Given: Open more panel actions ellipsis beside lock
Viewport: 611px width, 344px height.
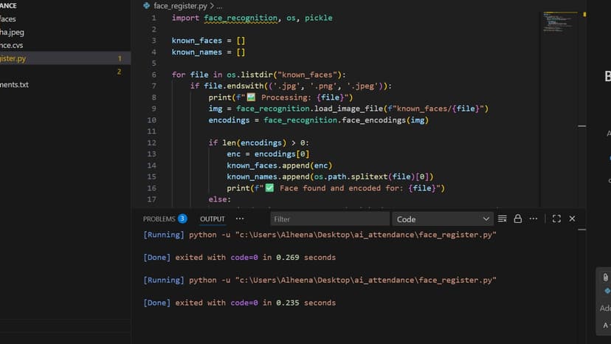Looking at the screenshot, I should pyautogui.click(x=533, y=219).
